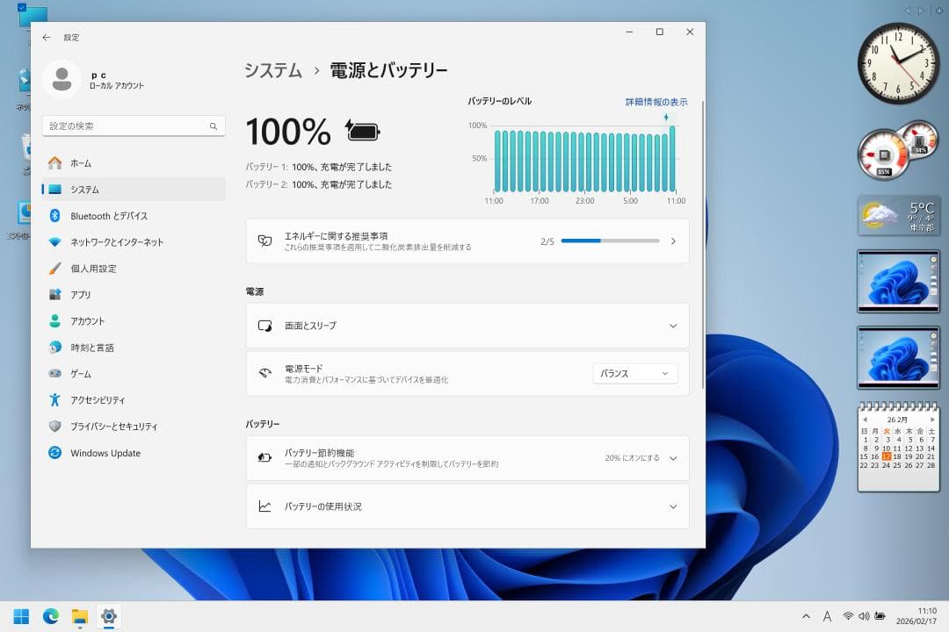Screen dimensions: 949x632
Task: Select the ネットワークとインターネット Wi-Fi icon
Action: click(x=56, y=242)
